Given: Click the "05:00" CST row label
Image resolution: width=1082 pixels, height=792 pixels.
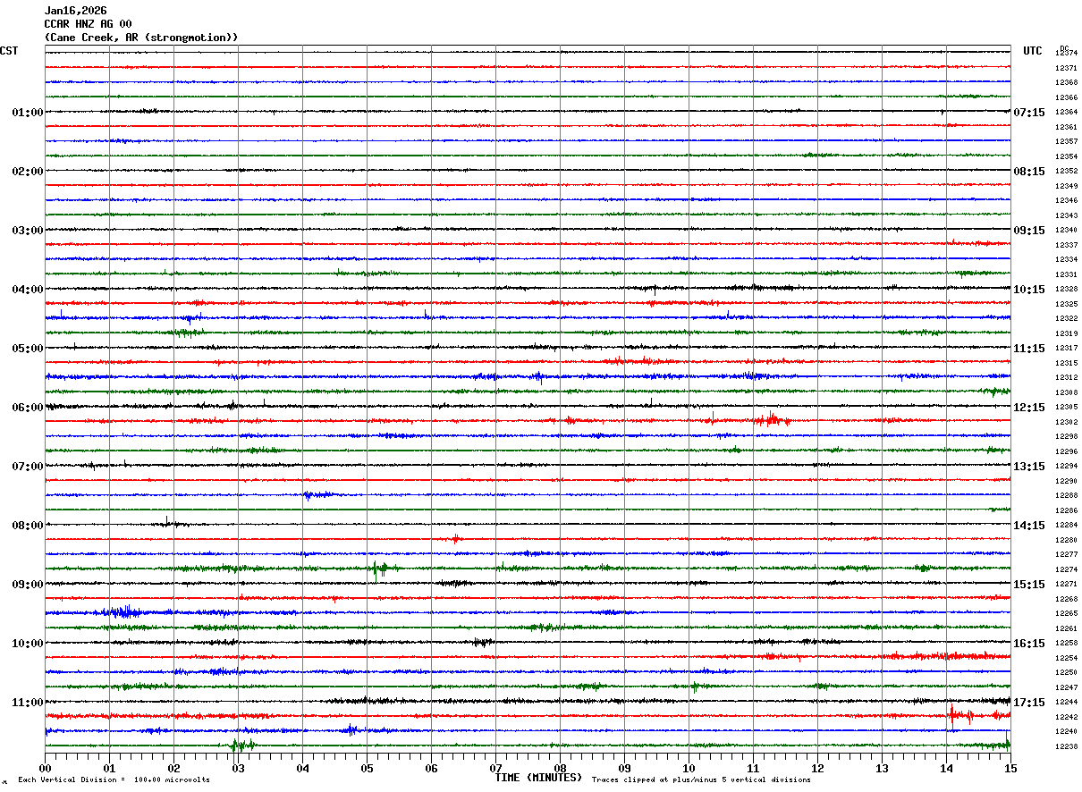Looking at the screenshot, I should pos(28,349).
